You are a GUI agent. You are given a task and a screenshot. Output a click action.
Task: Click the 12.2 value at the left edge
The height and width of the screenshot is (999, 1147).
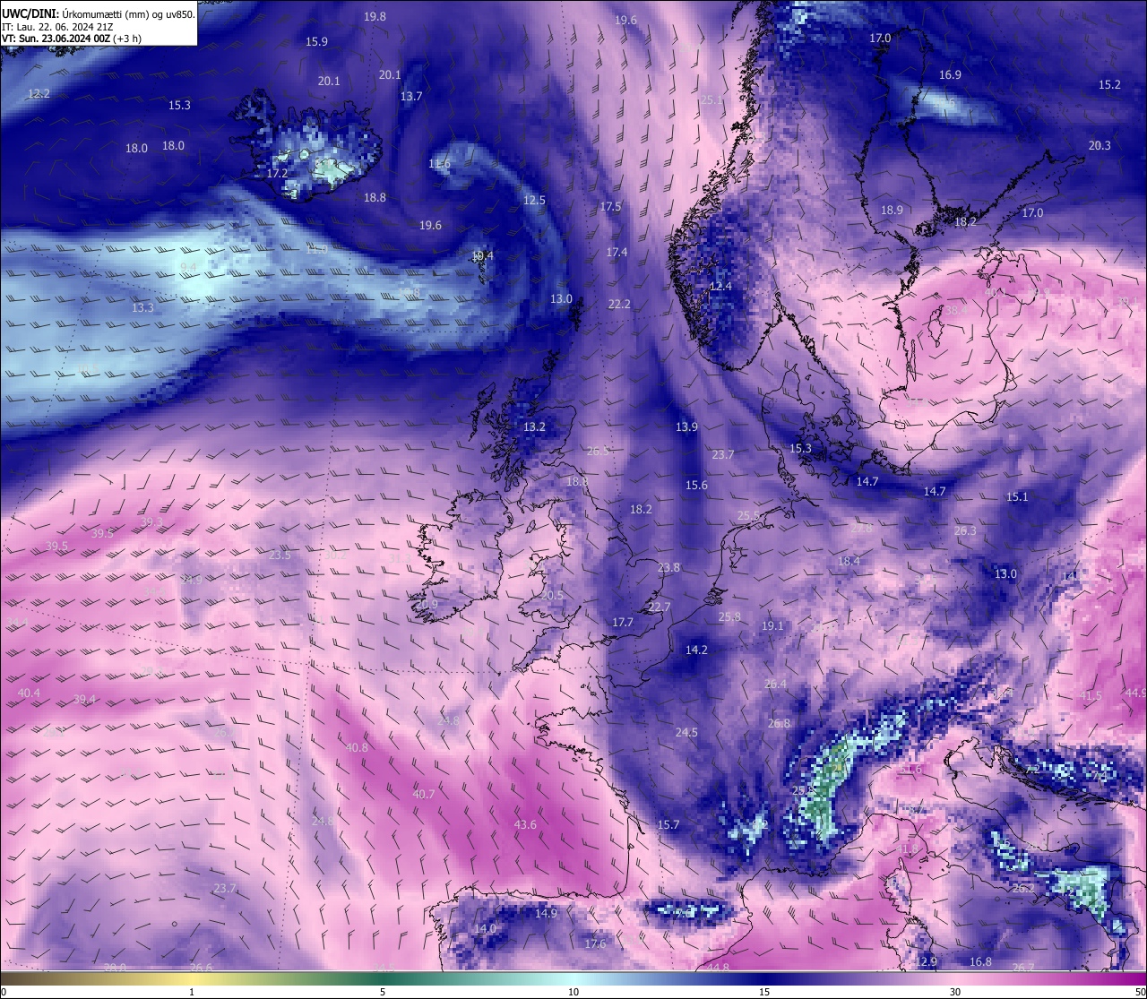point(39,94)
